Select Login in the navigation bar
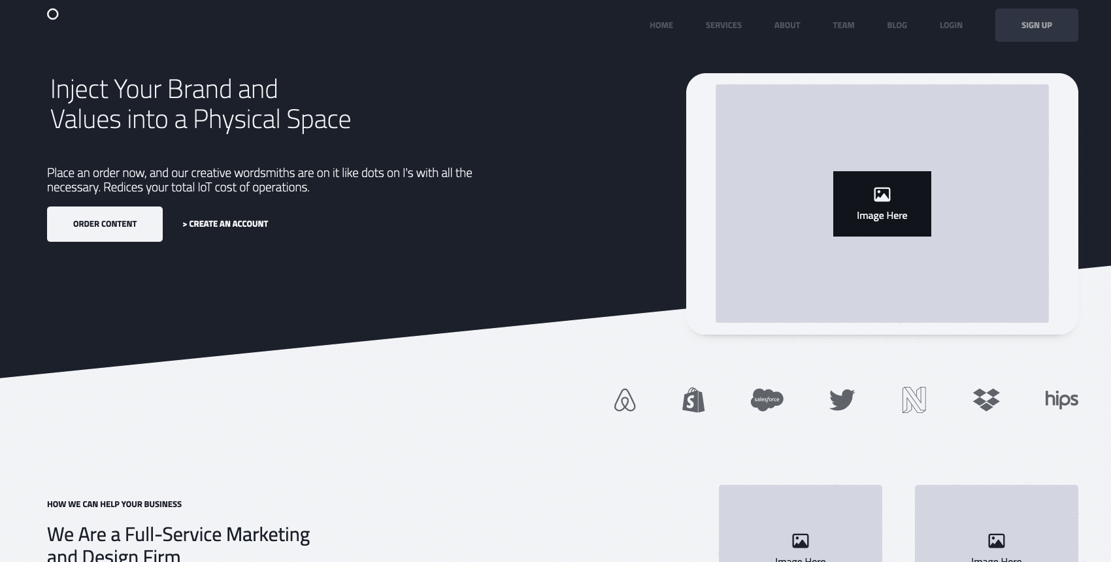The height and width of the screenshot is (562, 1111). pyautogui.click(x=951, y=25)
